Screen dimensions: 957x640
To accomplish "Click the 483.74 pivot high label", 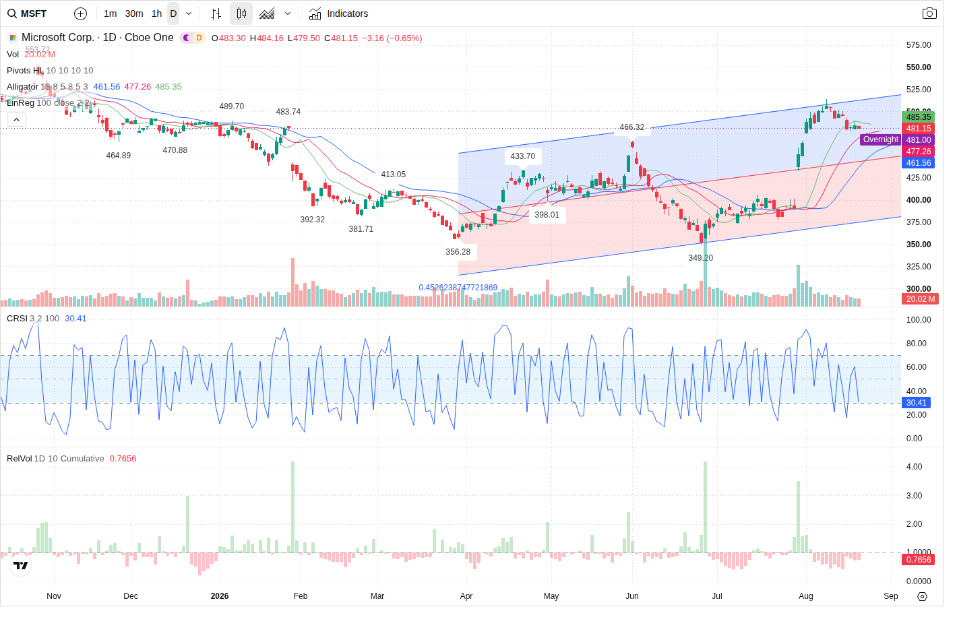I will [x=288, y=112].
